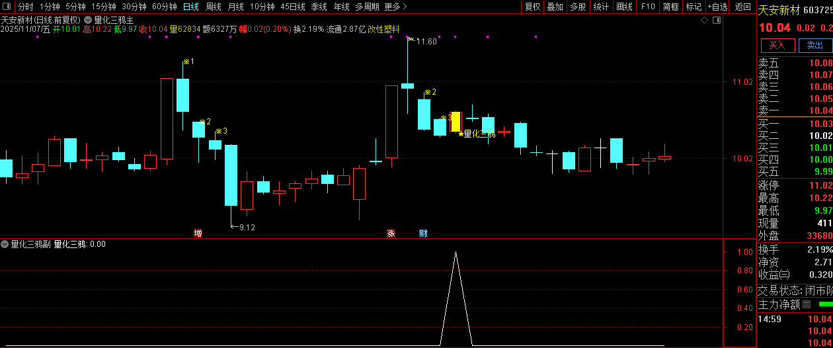Click the 买入 buy button

coord(777,45)
